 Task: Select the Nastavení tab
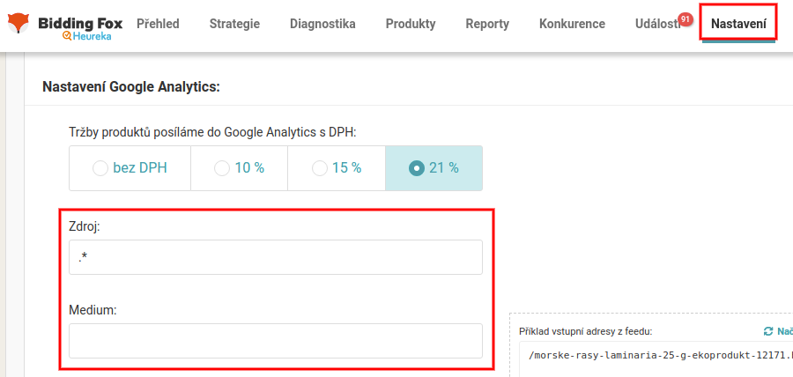(x=738, y=24)
